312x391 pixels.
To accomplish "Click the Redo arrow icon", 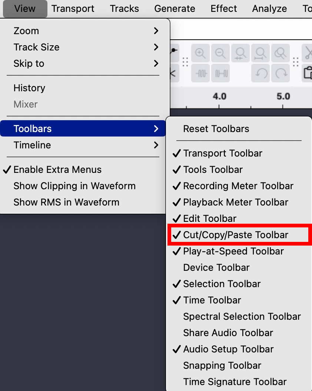I will tap(281, 73).
